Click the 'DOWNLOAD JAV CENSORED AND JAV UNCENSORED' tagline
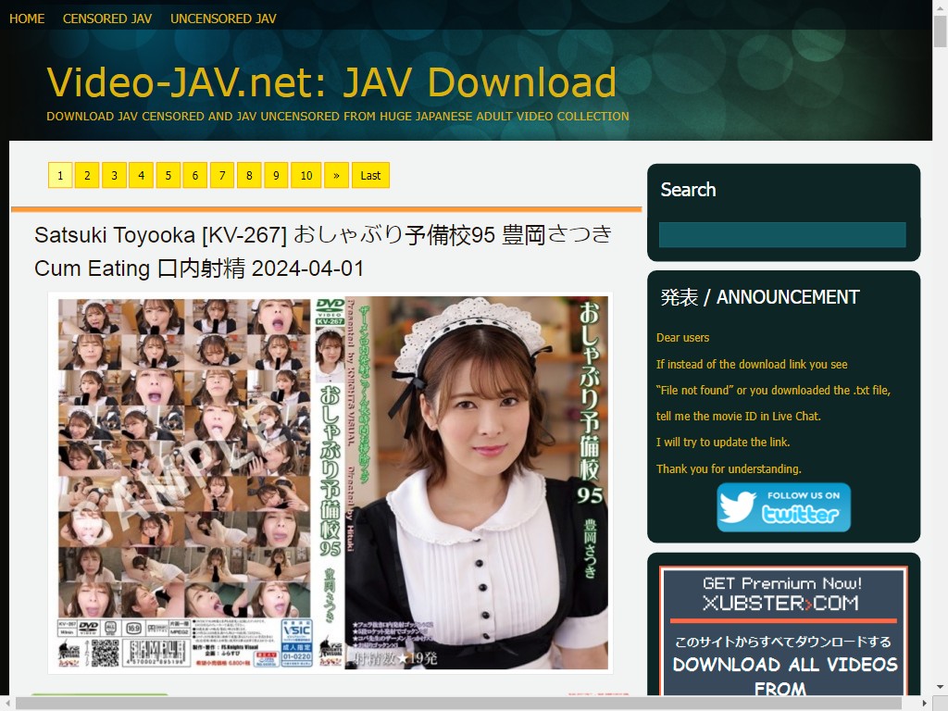Viewport: 948px width, 711px height. tap(338, 116)
